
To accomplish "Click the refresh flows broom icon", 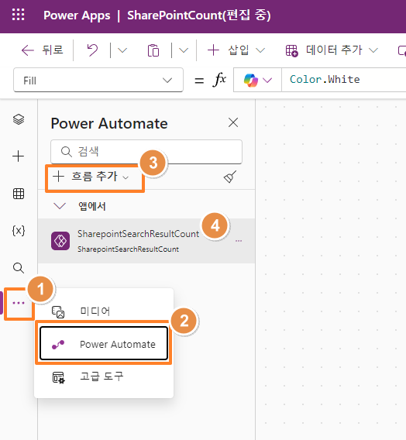I will tap(230, 177).
